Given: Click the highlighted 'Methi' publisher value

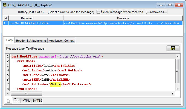Looking at the screenshot, I should 56,84.
